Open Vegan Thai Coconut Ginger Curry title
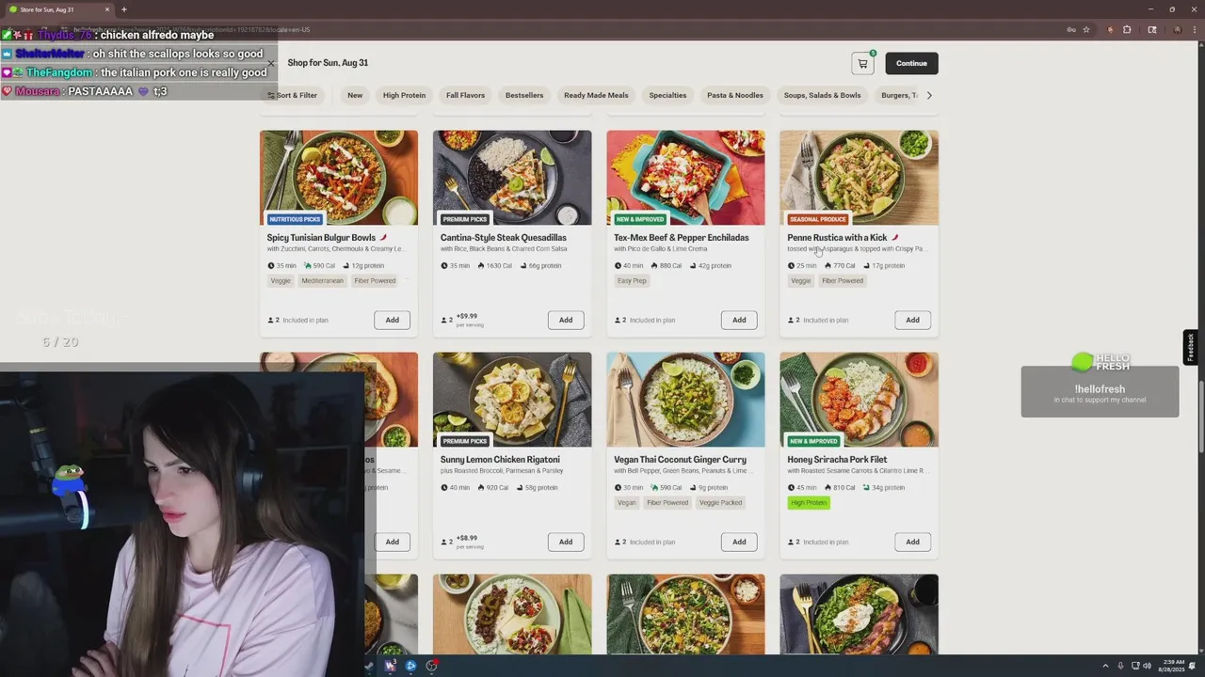The image size is (1205, 677). 680,460
